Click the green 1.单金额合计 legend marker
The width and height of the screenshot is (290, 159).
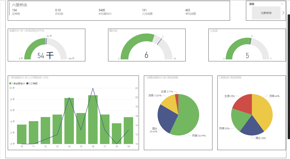[x=10, y=83]
